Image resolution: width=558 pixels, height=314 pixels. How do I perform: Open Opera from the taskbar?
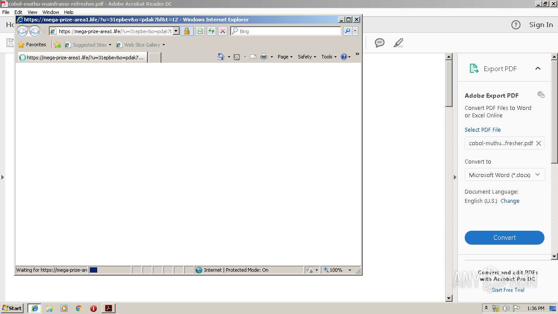[x=93, y=308]
